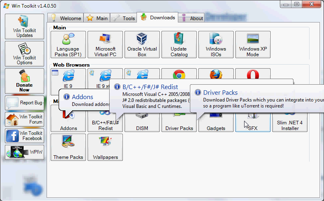Download Google Chrome browser
Image resolution: width=324 pixels, height=201 pixels.
pos(179,74)
